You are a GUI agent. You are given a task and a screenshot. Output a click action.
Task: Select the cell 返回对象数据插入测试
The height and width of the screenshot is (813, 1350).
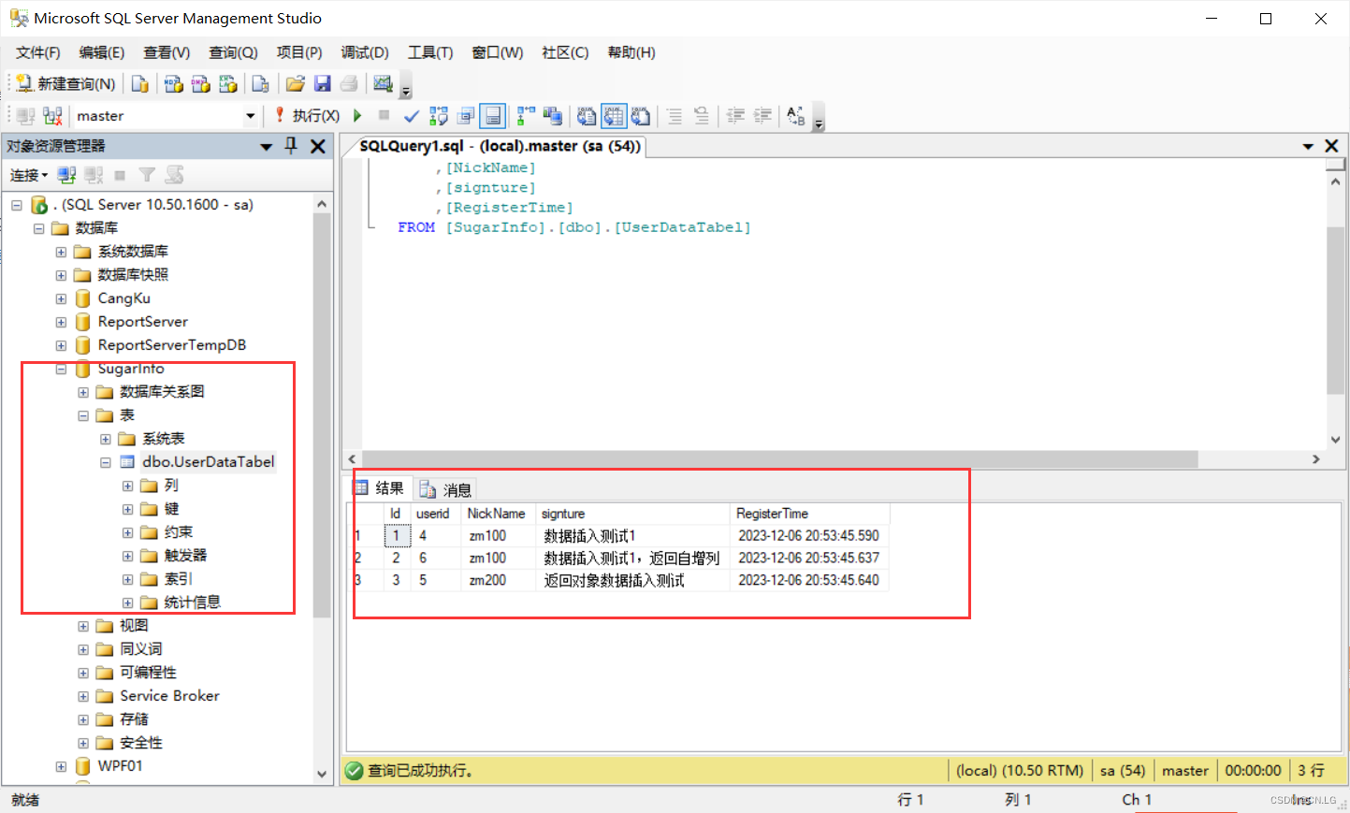[x=633, y=580]
